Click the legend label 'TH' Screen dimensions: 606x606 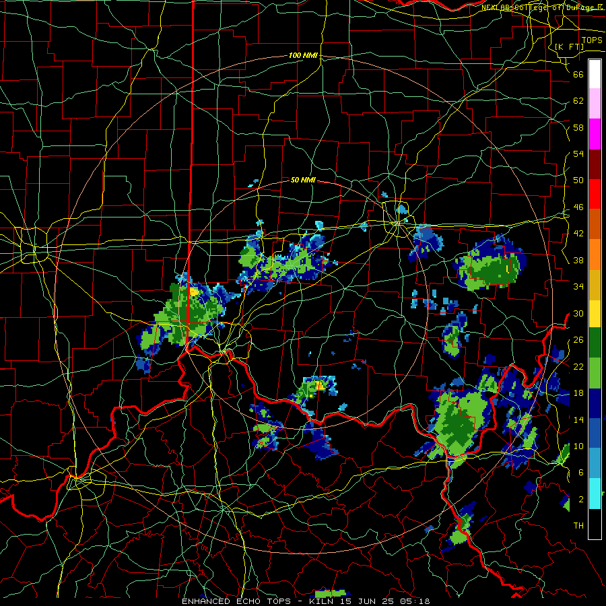(x=578, y=525)
